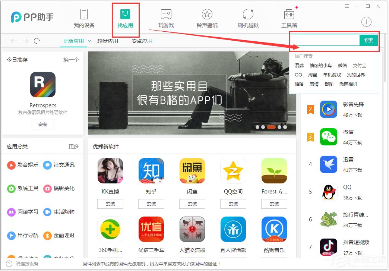Open the QQ penguin ranking icon

point(329,192)
